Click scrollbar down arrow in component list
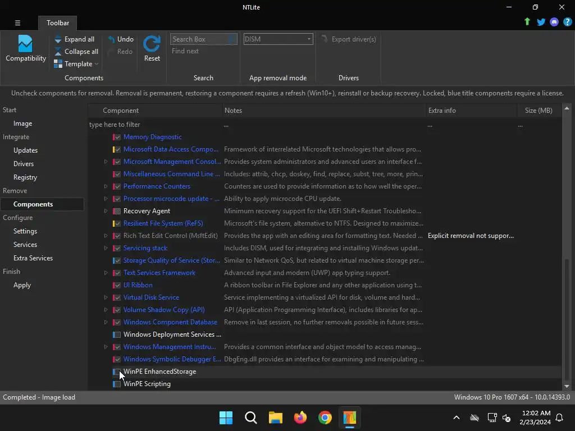This screenshot has width=575, height=431. 567,386
